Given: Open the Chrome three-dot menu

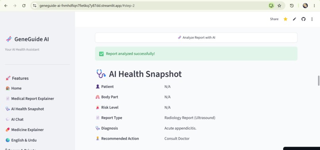Looking at the screenshot, I should (314, 6).
